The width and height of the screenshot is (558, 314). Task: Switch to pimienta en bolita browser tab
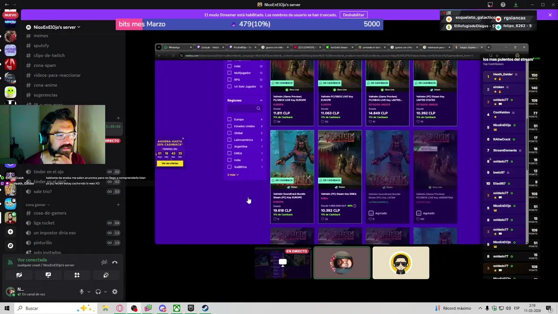[372, 47]
